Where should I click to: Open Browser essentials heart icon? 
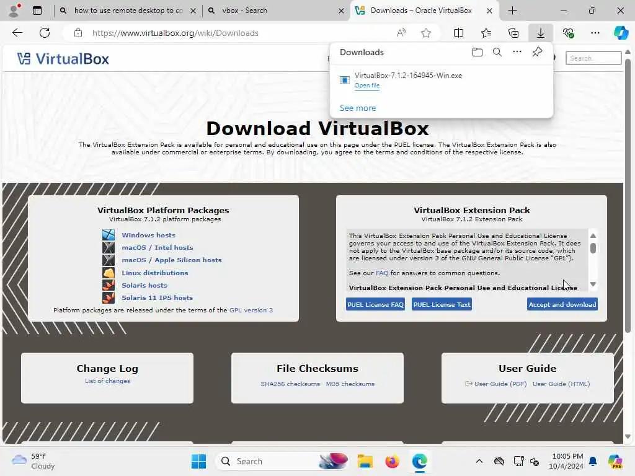click(568, 33)
